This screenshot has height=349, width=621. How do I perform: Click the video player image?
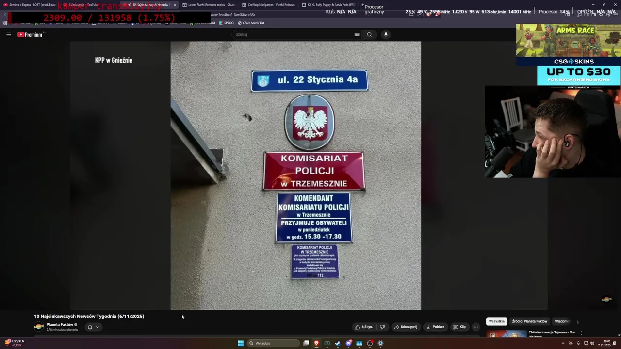point(295,175)
